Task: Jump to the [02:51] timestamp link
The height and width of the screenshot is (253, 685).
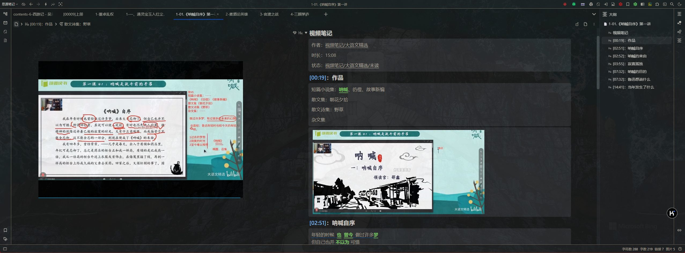Action: (318, 223)
